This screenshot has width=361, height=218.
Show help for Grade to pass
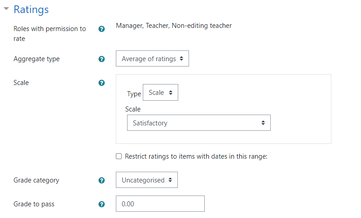point(101,204)
